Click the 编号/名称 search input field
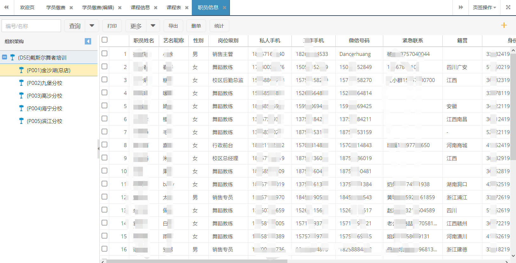The width and height of the screenshot is (516, 263). coord(31,26)
